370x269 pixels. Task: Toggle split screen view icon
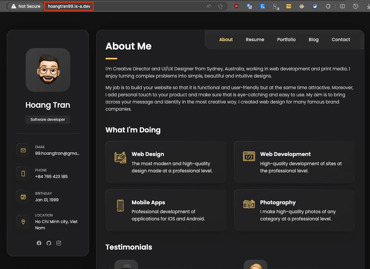tap(343, 6)
